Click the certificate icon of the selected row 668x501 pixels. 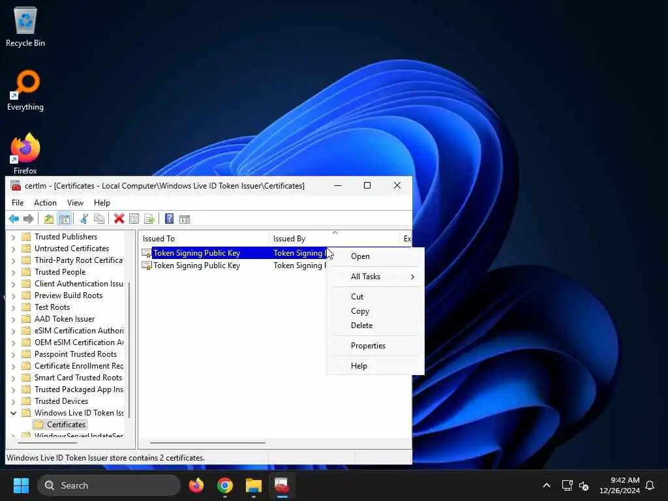click(x=147, y=253)
